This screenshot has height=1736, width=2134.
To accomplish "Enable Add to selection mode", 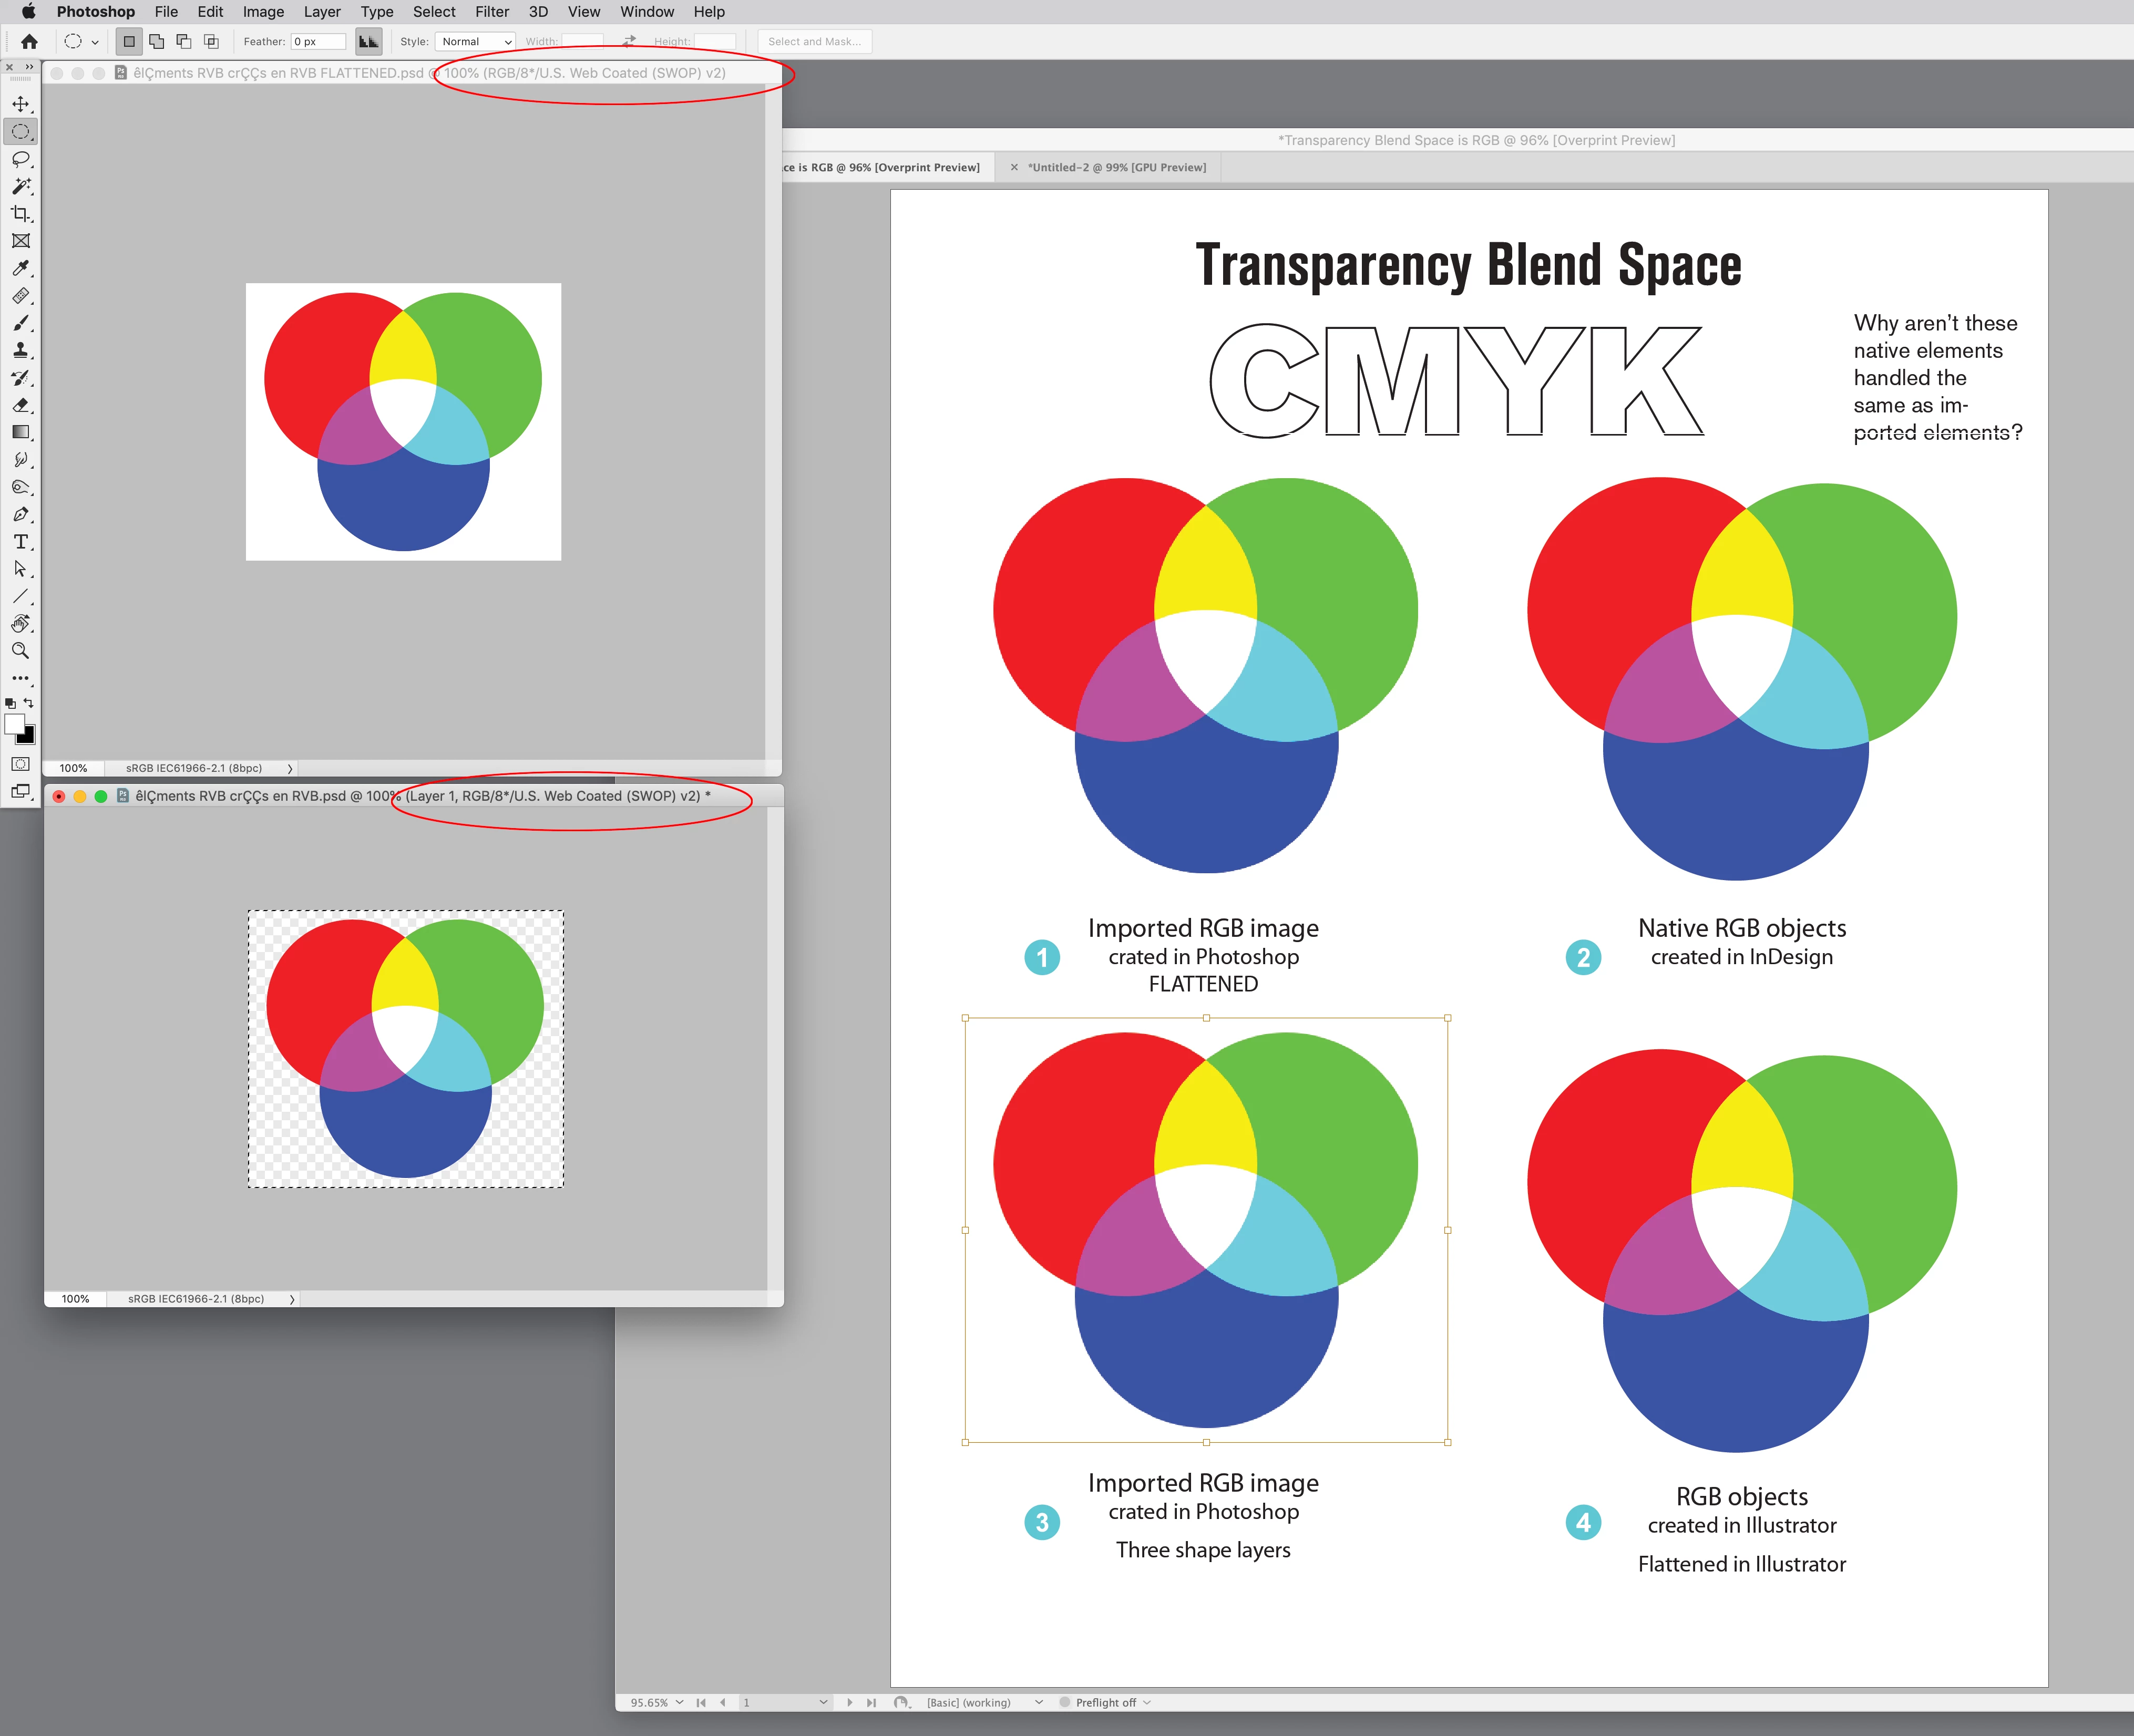I will (x=156, y=42).
